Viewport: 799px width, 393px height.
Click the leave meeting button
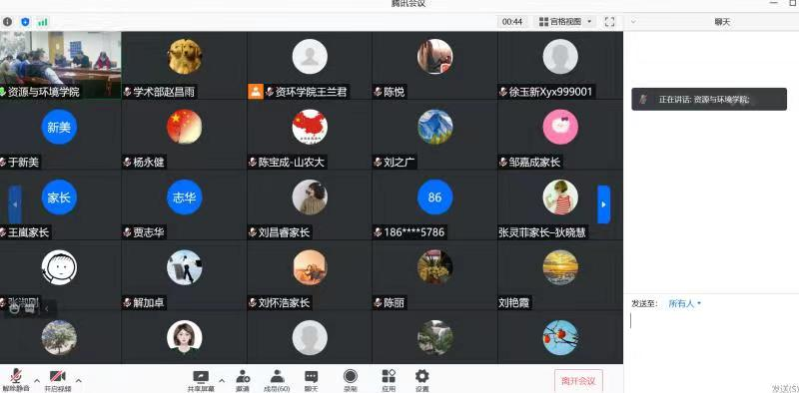[x=578, y=381]
